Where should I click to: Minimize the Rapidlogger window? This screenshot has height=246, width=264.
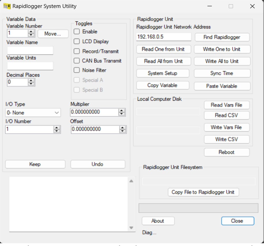point(209,6)
